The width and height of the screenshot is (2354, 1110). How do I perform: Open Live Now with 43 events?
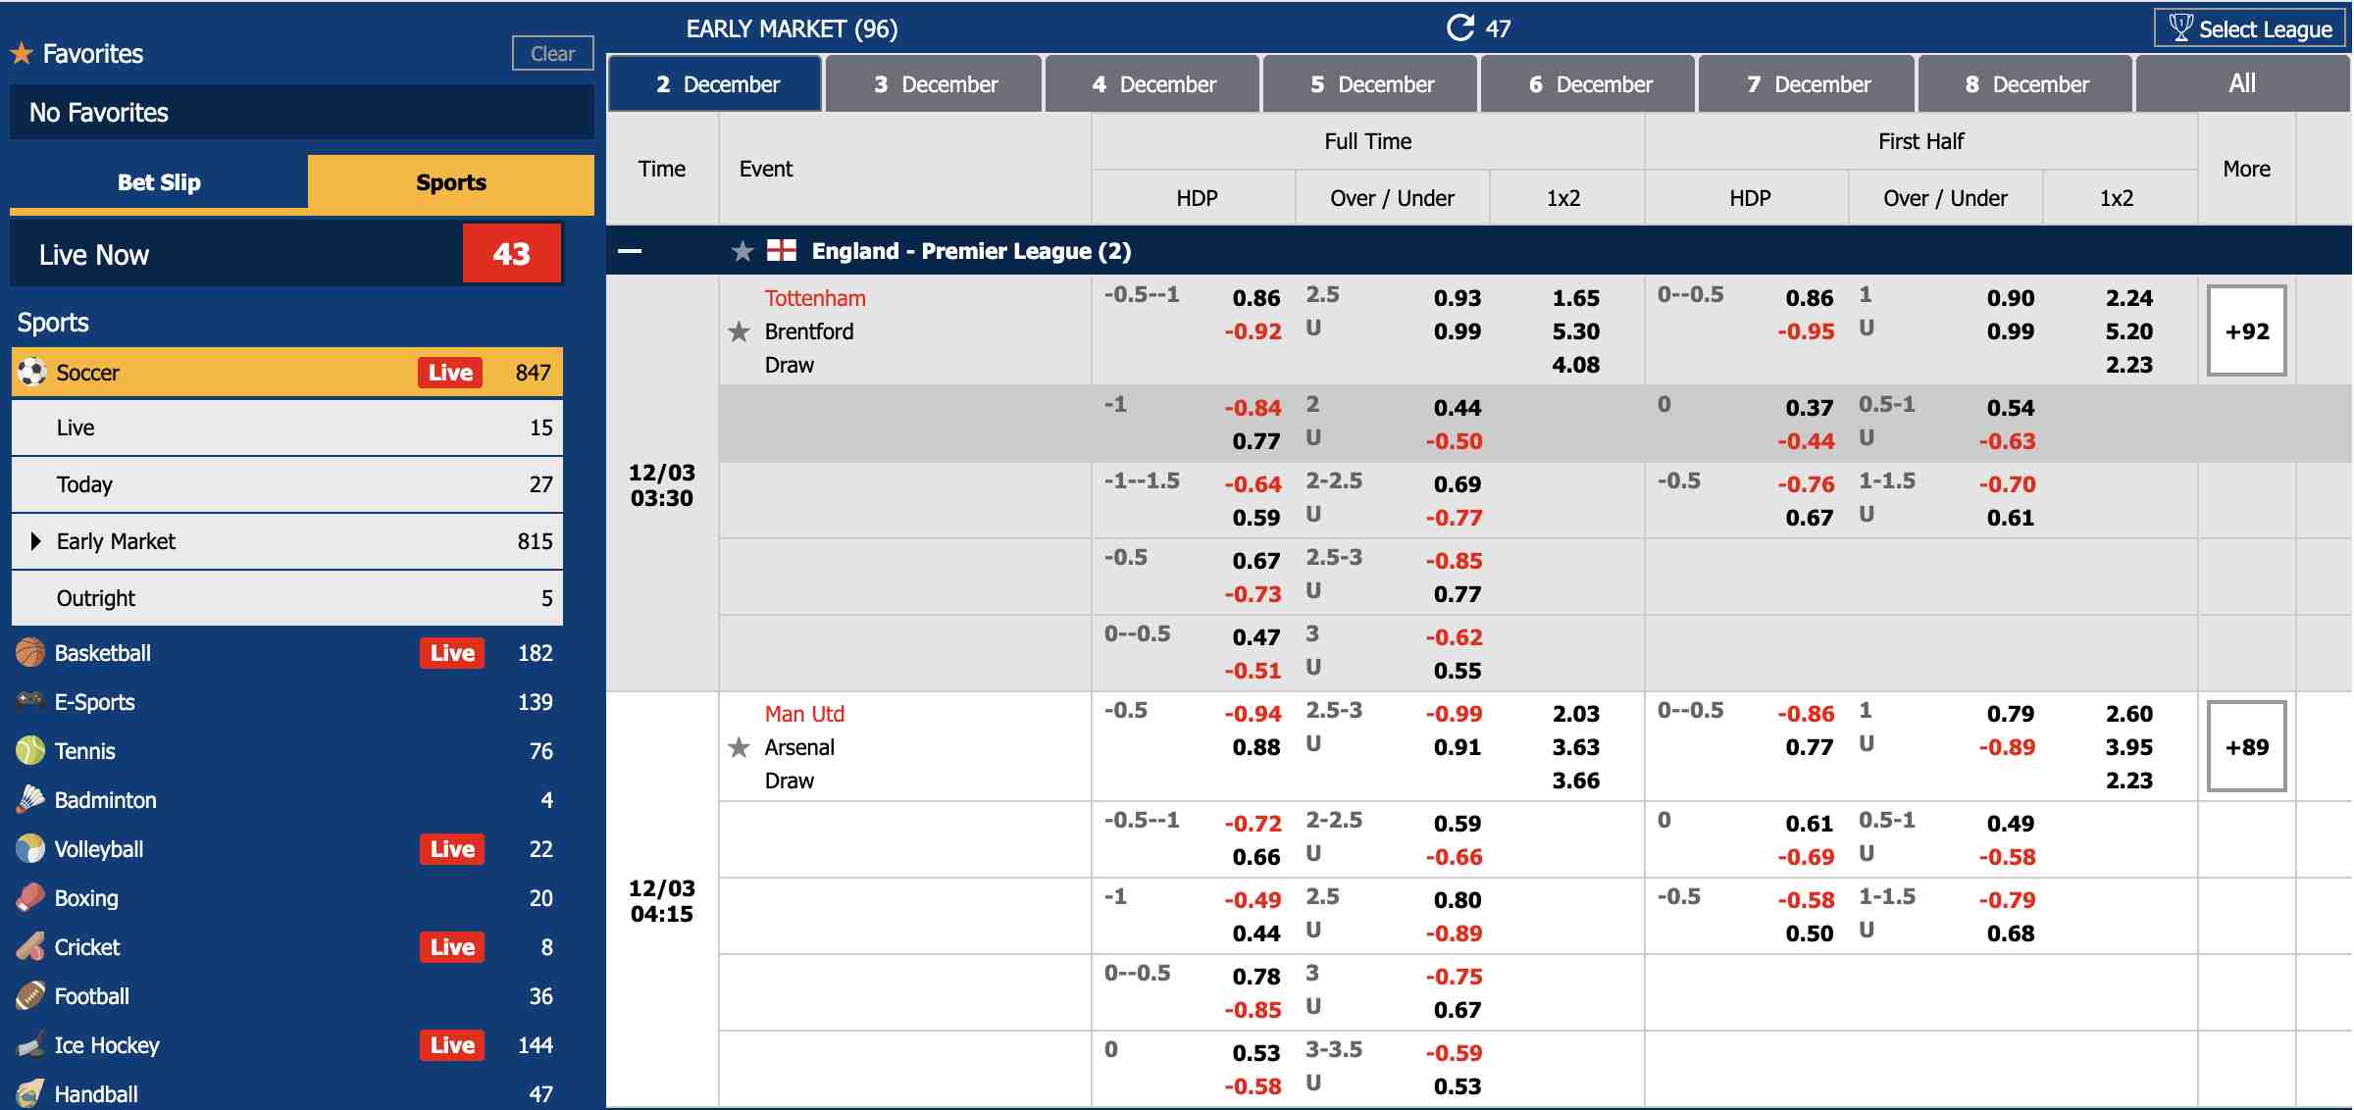[x=286, y=254]
